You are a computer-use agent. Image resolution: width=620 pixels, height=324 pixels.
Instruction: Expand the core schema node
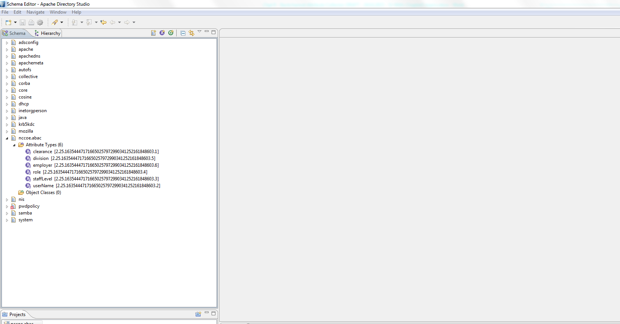(7, 91)
